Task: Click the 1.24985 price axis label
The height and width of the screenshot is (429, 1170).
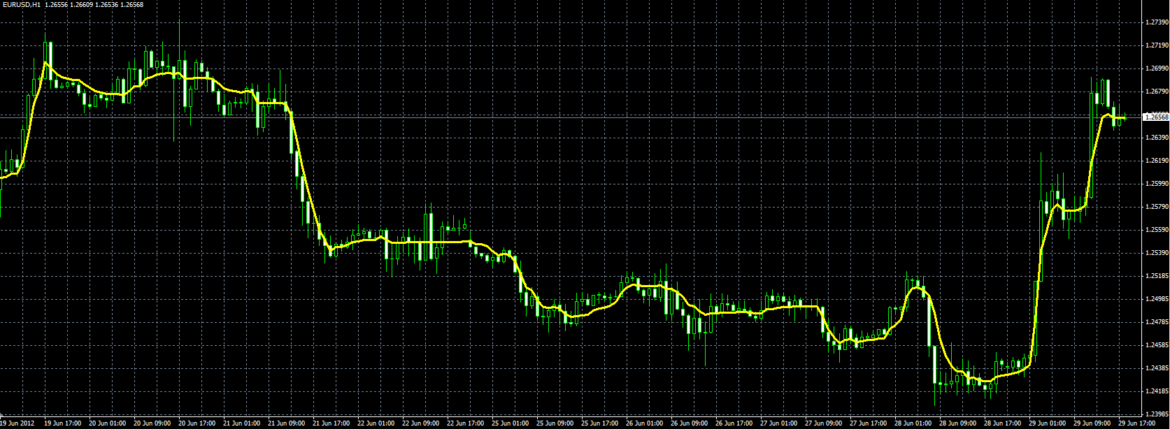Action: (x=1157, y=299)
